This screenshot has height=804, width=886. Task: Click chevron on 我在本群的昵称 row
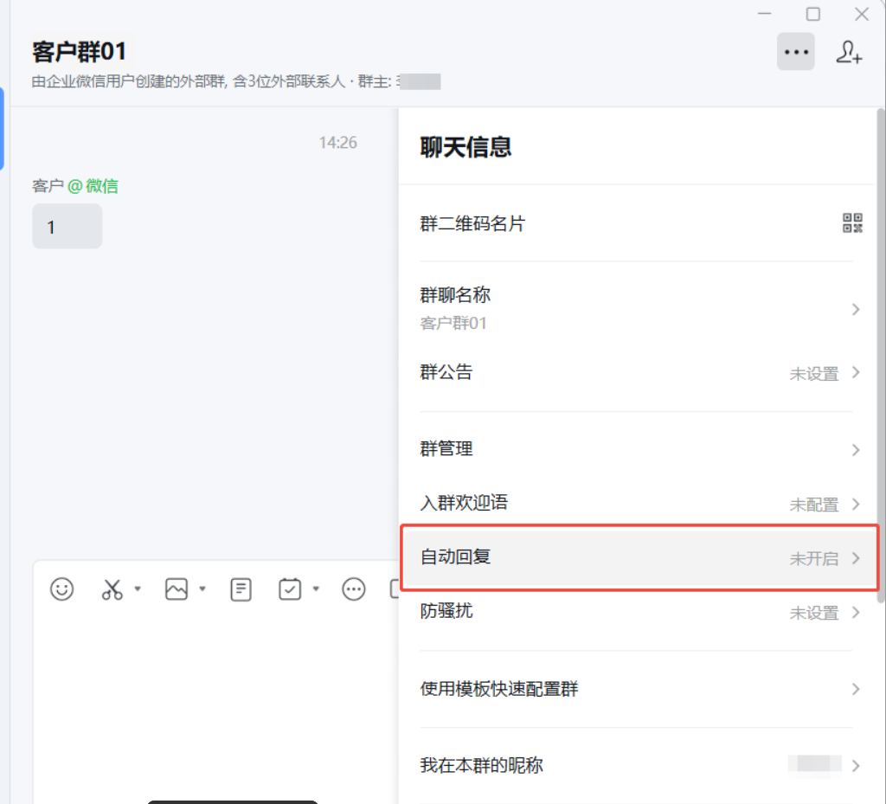pyautogui.click(x=856, y=766)
